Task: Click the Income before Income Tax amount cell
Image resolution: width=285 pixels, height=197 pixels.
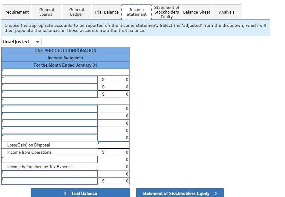Action: pos(114,167)
